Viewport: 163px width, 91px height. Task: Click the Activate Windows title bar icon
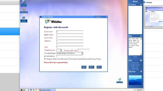click(41, 17)
